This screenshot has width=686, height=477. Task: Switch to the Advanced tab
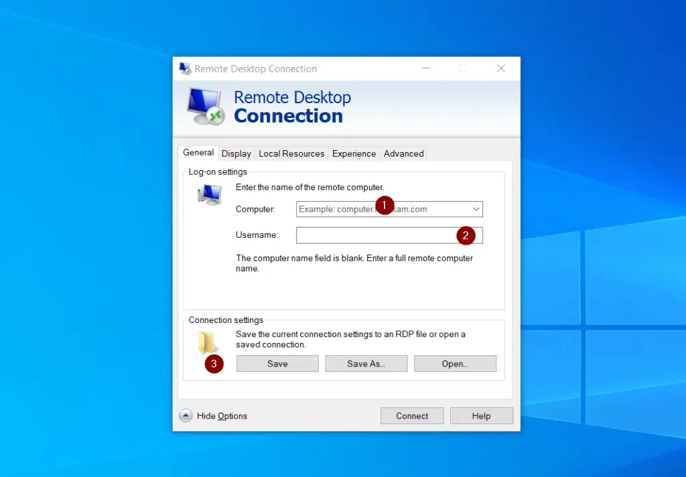403,153
